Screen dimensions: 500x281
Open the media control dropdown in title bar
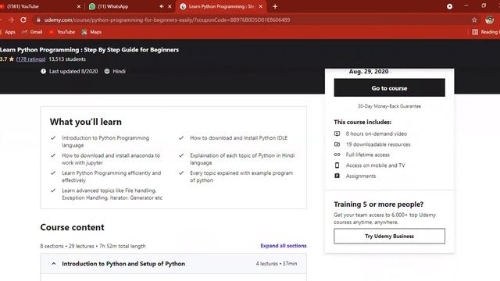(449, 6)
